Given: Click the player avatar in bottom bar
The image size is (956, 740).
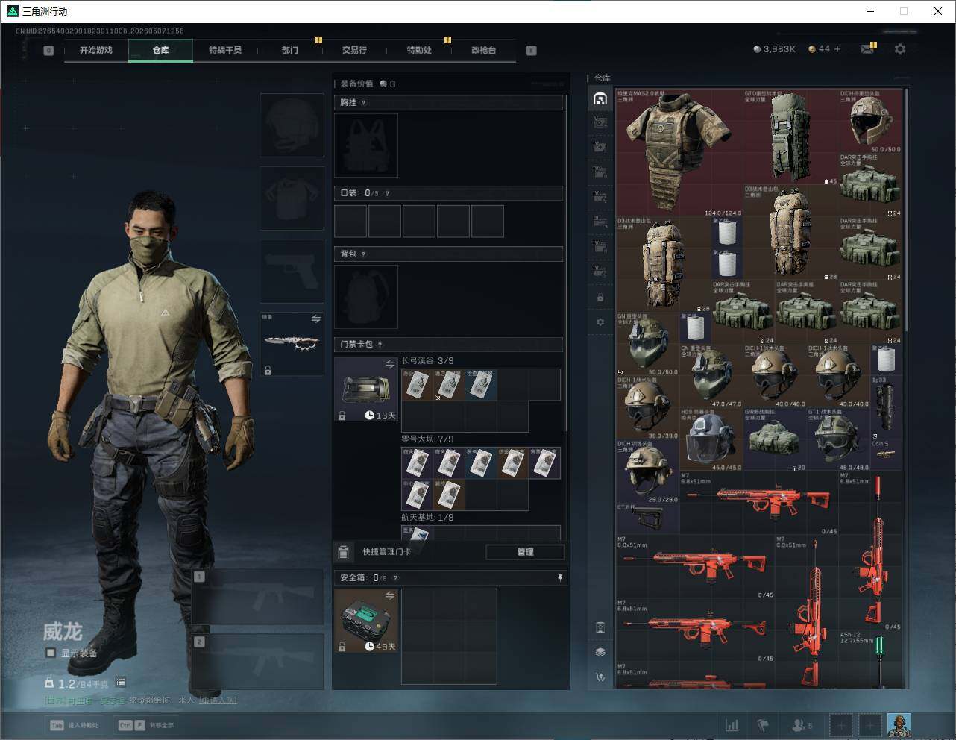Looking at the screenshot, I should (x=899, y=724).
